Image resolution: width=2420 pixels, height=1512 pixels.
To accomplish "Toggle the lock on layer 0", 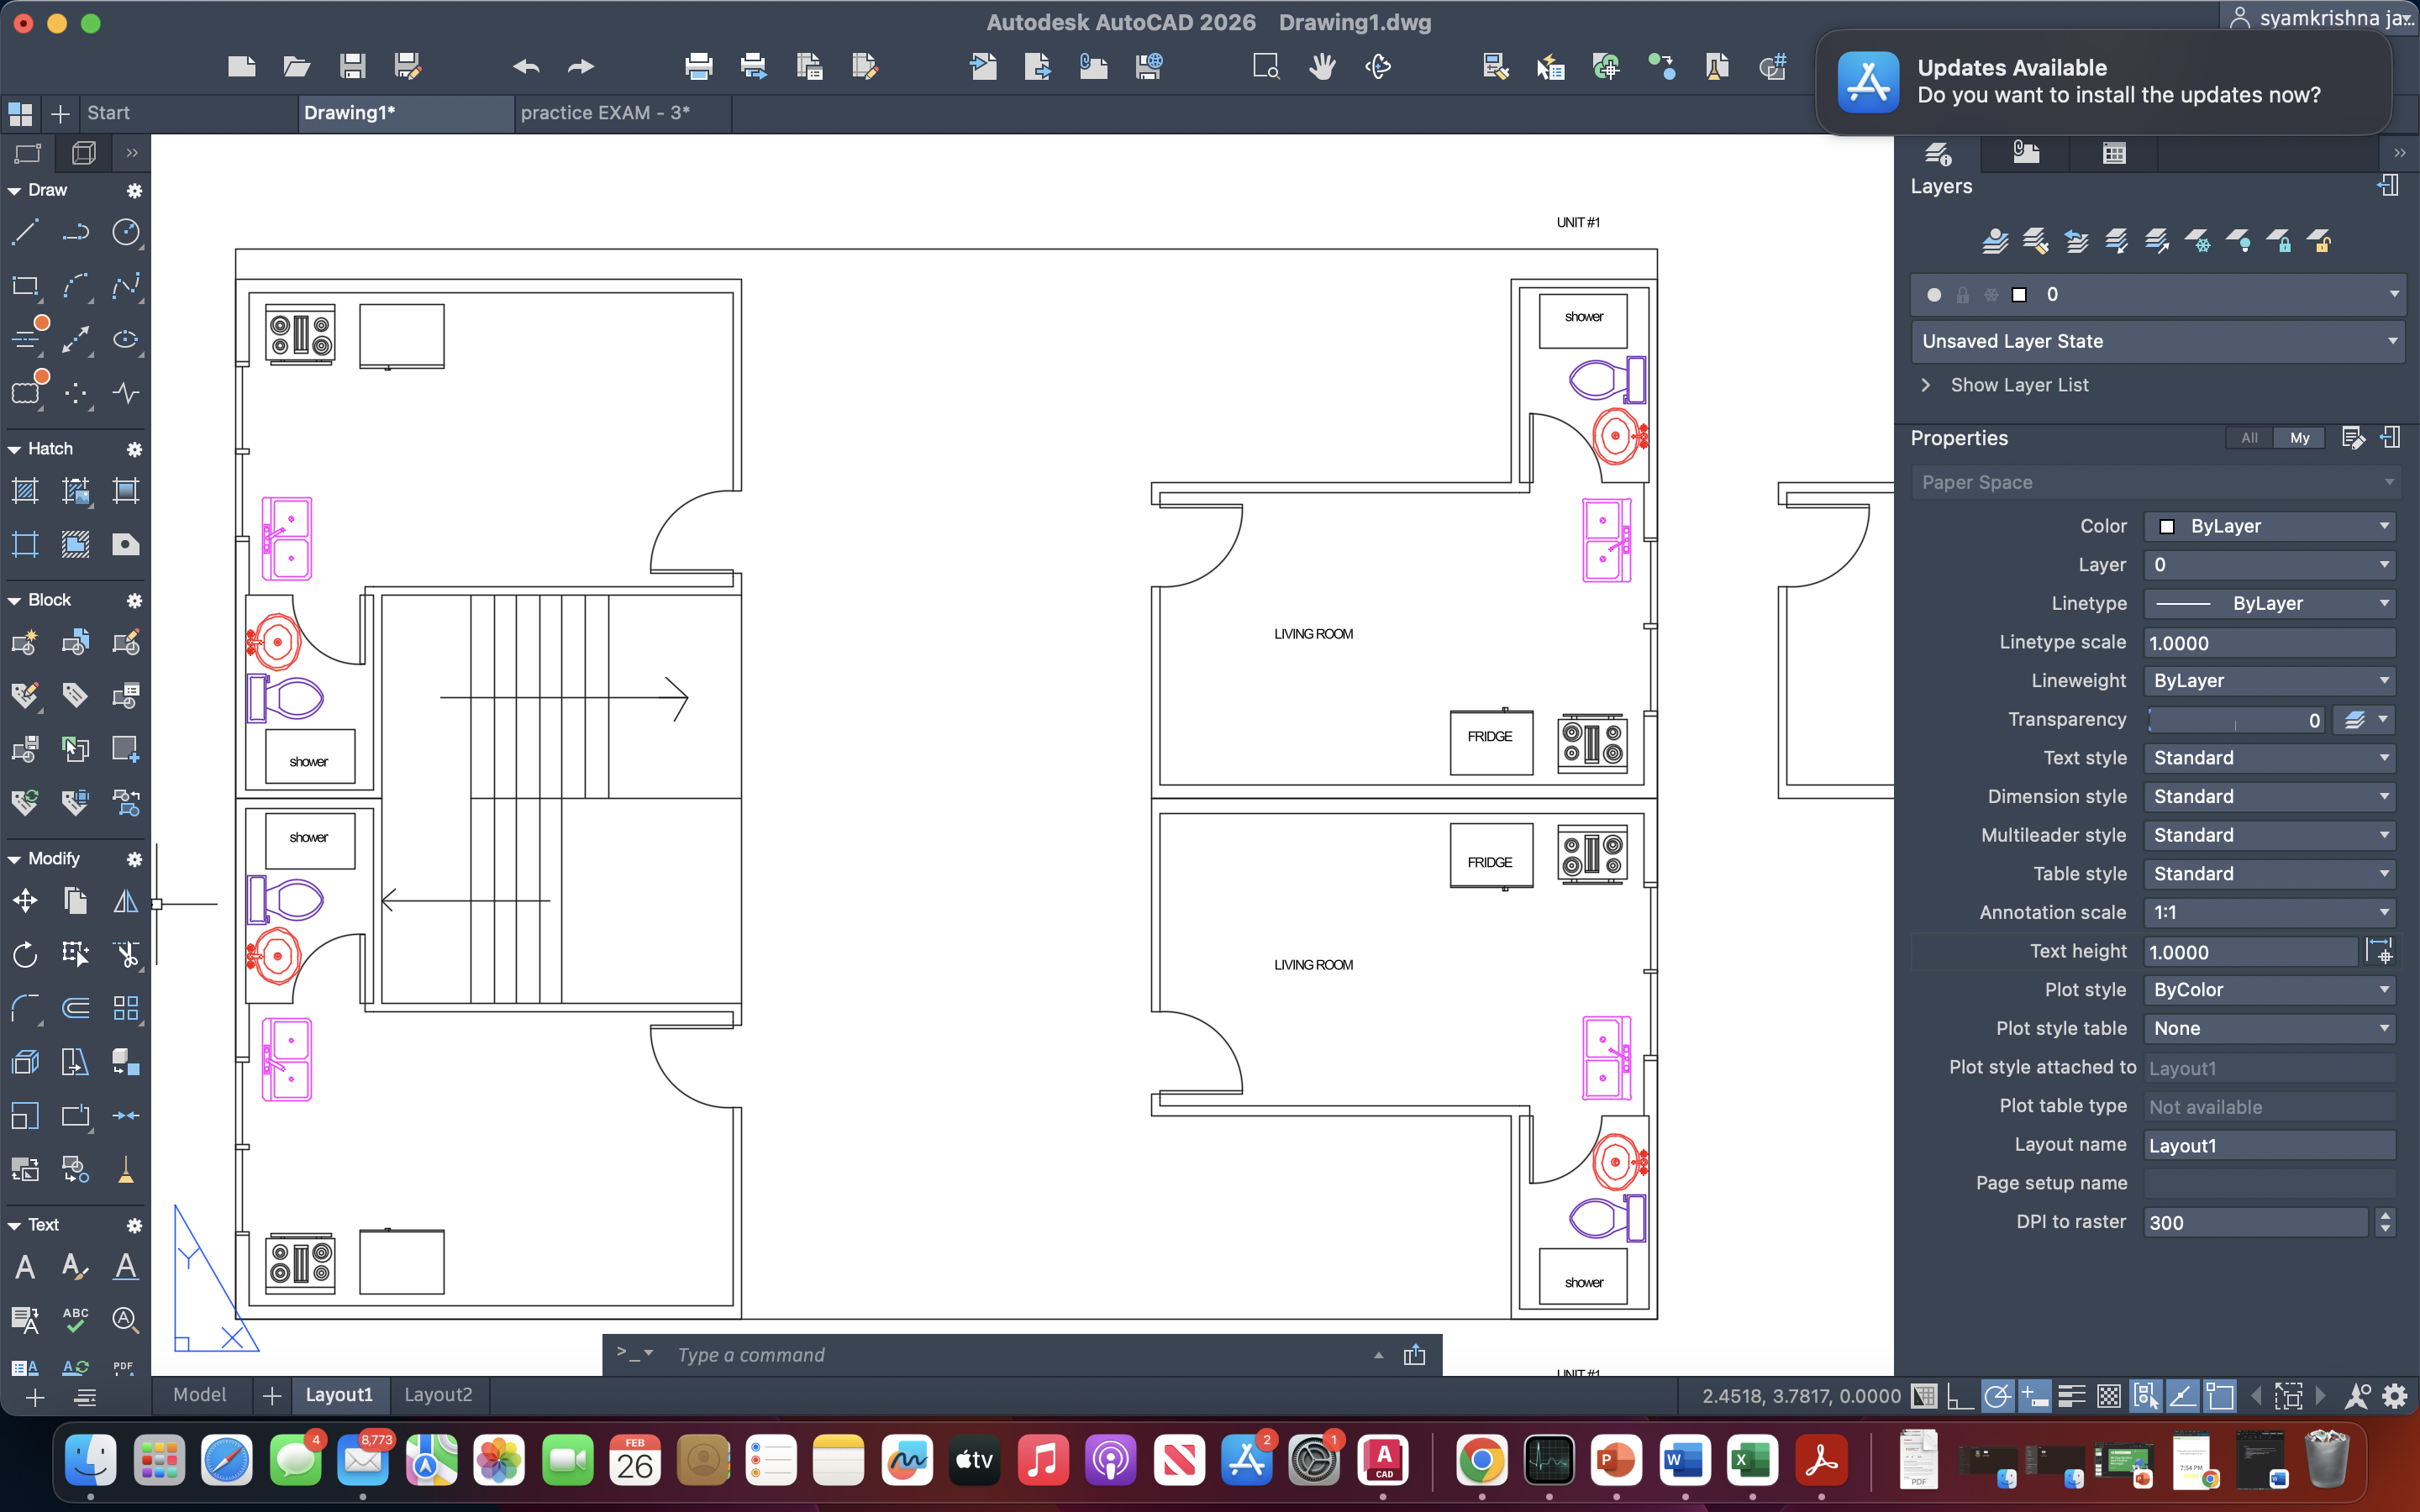I will pos(1963,294).
